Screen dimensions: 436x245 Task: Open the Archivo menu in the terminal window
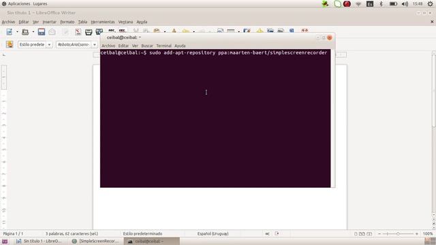click(108, 46)
